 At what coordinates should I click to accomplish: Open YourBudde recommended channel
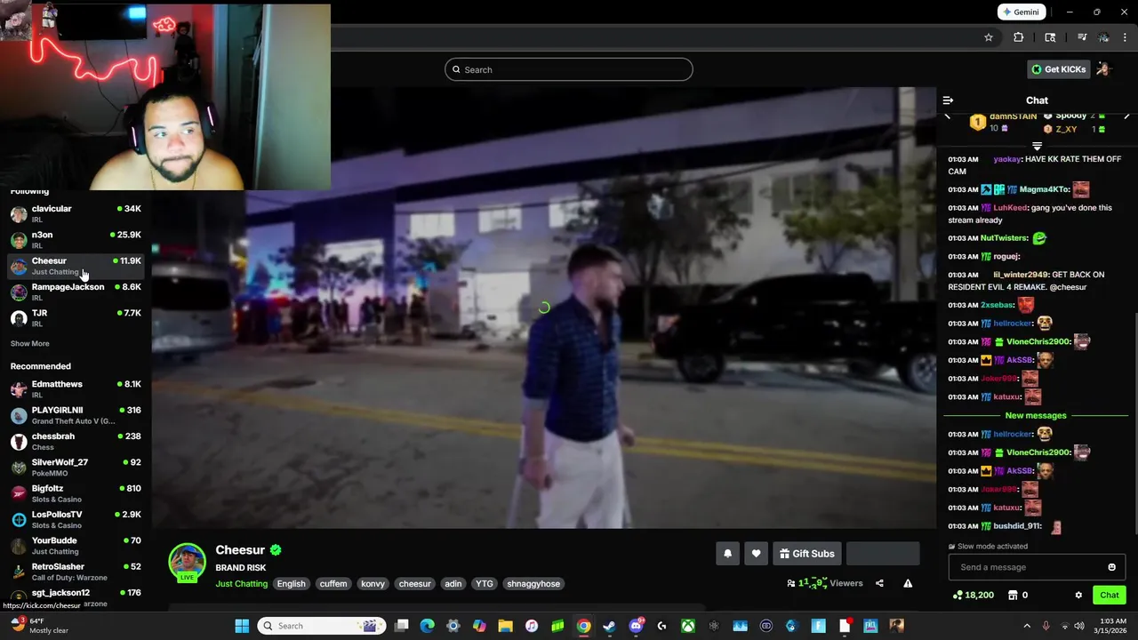[x=76, y=546]
